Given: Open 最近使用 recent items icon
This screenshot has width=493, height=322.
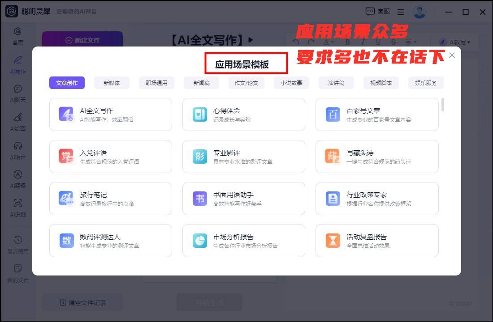Looking at the screenshot, I should coord(17,244).
